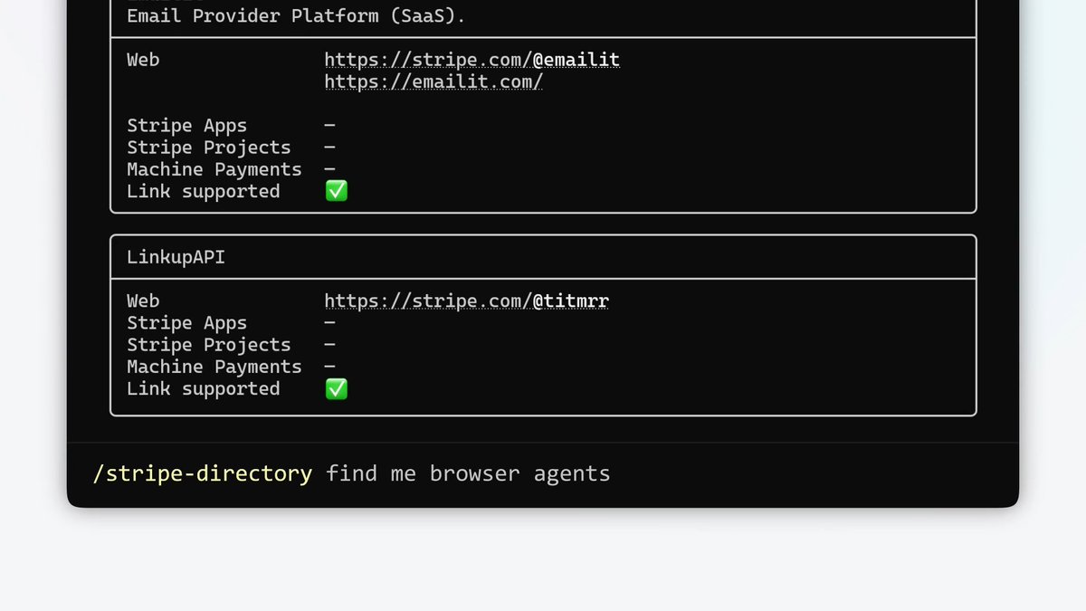Select the LinkupAPI card title

click(x=176, y=257)
